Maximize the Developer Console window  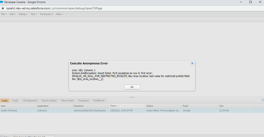tap(251, 2)
